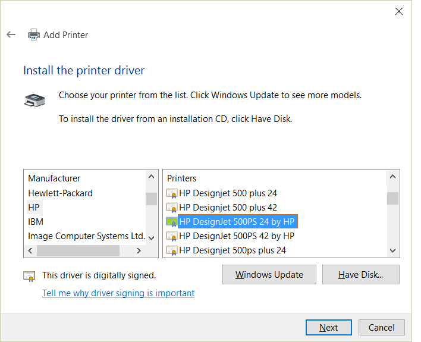Cancel the printer installation
The height and width of the screenshot is (342, 421).
click(x=382, y=328)
